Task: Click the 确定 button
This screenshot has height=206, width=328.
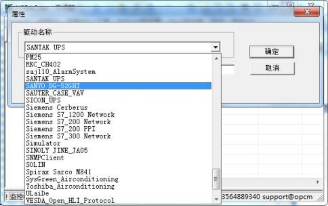Action: 272,52
